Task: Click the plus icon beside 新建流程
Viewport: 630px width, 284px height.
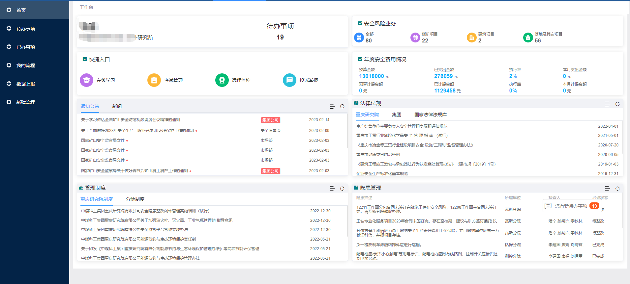Action: coord(9,102)
